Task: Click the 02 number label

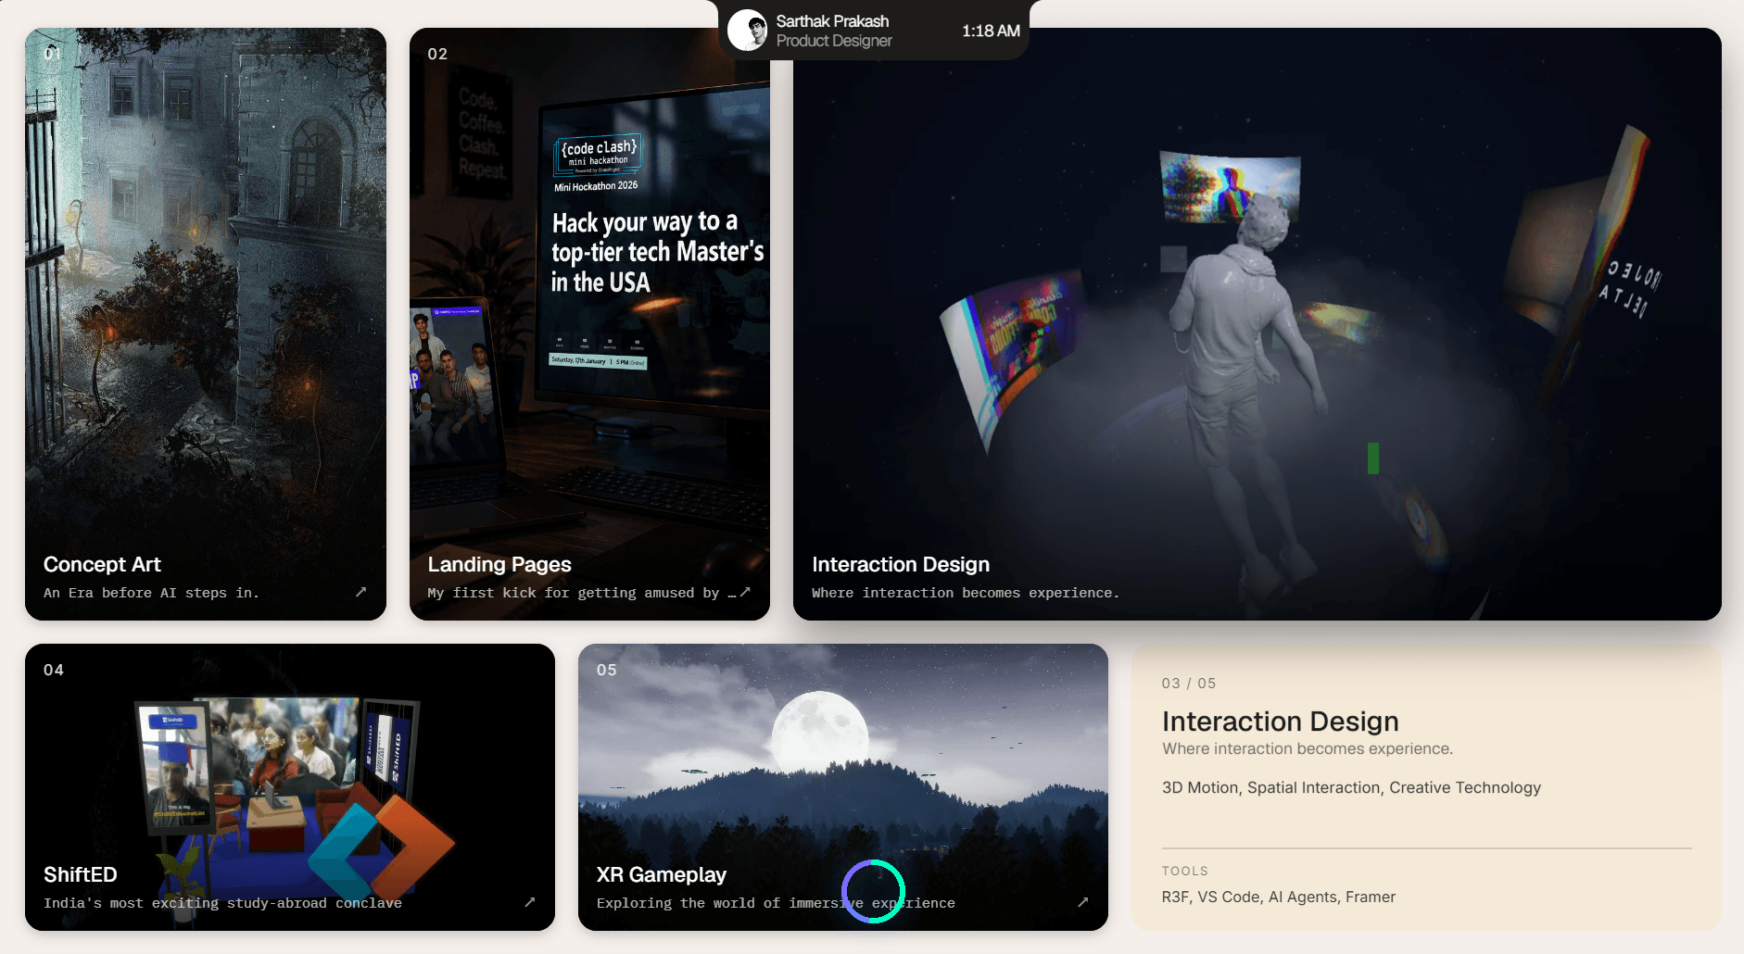Action: pos(437,54)
